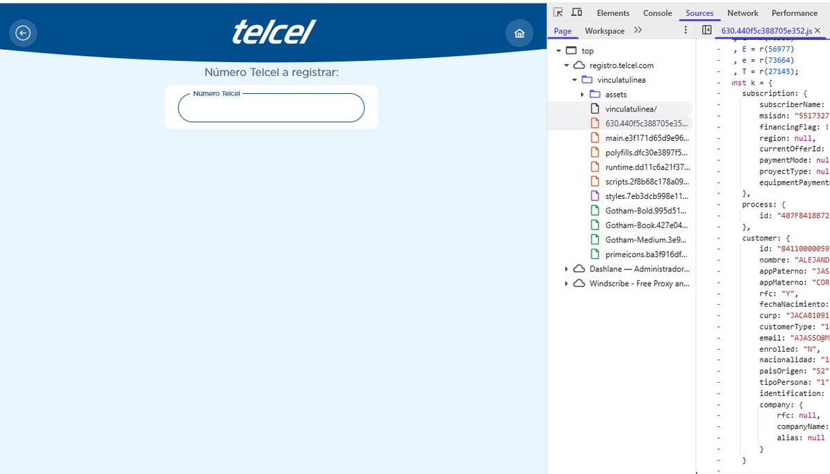Close the 630.440f5c388705e352.js editor tab
Screen dimensions: 830x474
[818, 31]
